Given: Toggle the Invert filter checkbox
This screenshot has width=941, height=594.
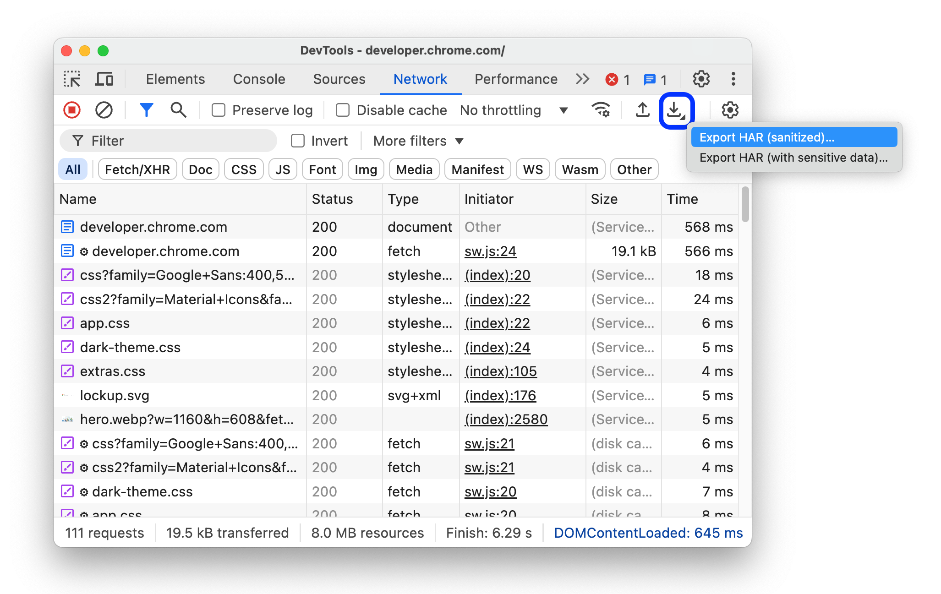Looking at the screenshot, I should click(296, 140).
